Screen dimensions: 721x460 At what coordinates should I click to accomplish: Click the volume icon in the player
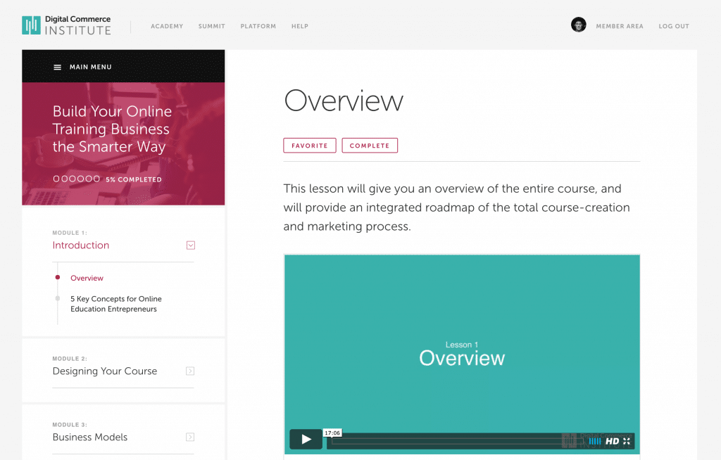pos(594,440)
